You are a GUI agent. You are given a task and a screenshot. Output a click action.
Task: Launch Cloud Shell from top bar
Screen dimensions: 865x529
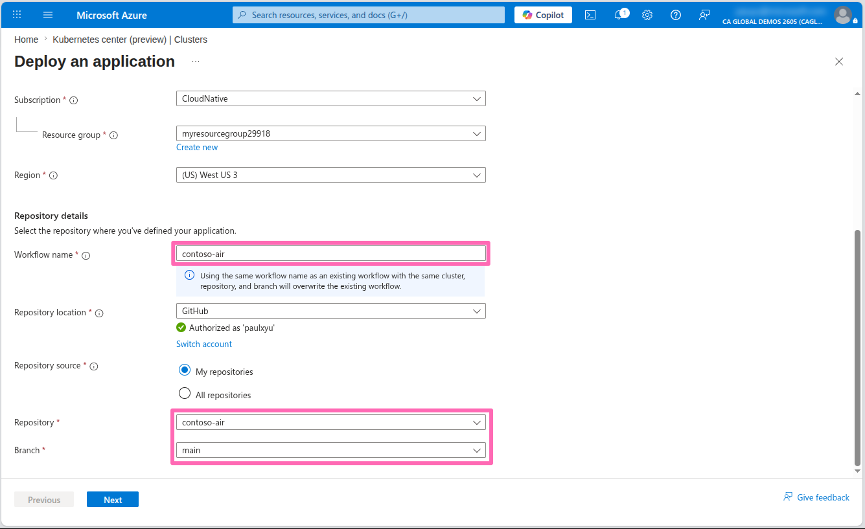point(590,15)
